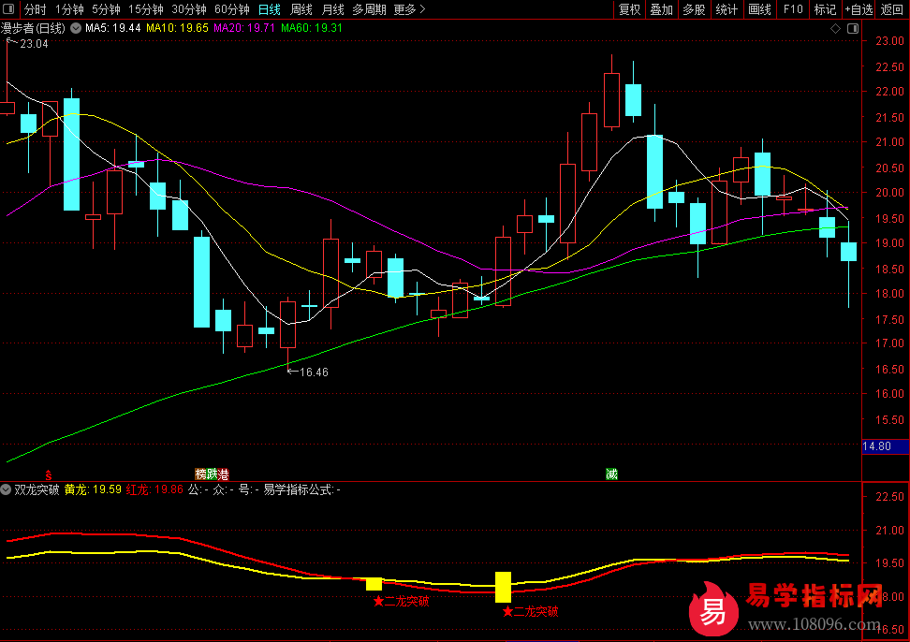The image size is (910, 642).
Task: Click the 叠加 overlay button
Action: tap(662, 9)
